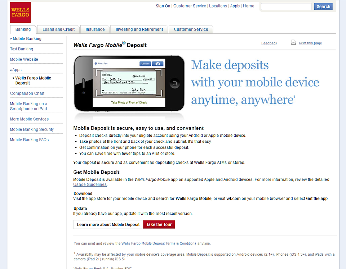Open the Customer Service link in top bar
The width and height of the screenshot is (346, 269).
pos(190,6)
